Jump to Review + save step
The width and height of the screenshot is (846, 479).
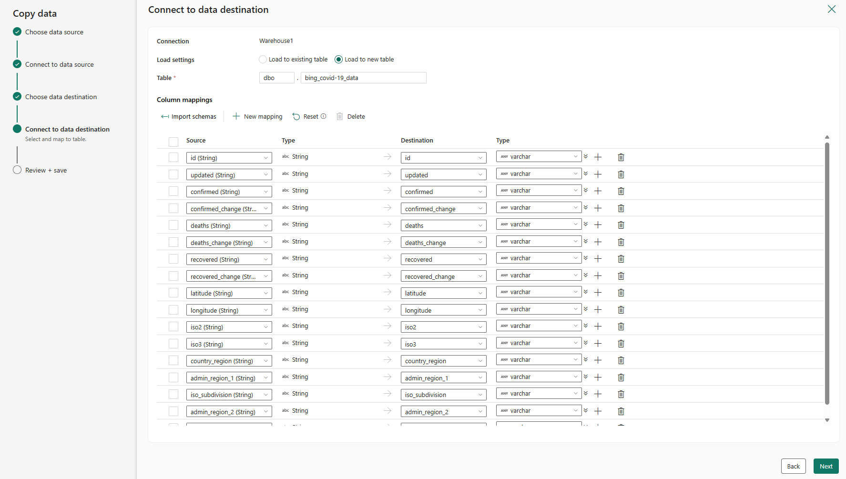(46, 170)
